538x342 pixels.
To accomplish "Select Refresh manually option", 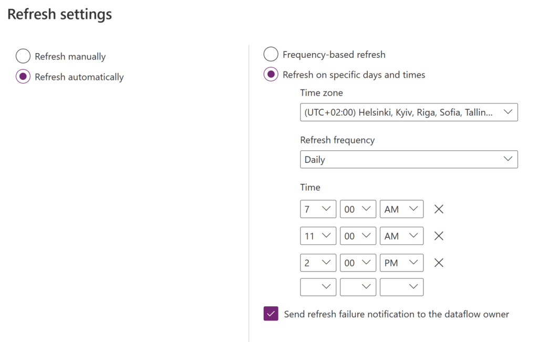I will [x=23, y=56].
